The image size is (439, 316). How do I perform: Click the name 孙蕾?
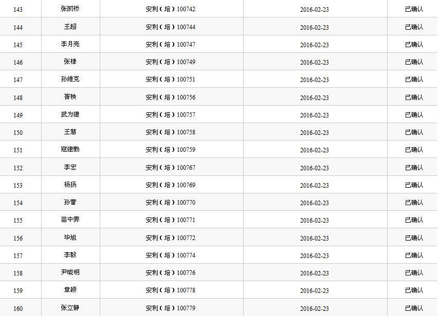[x=70, y=203]
